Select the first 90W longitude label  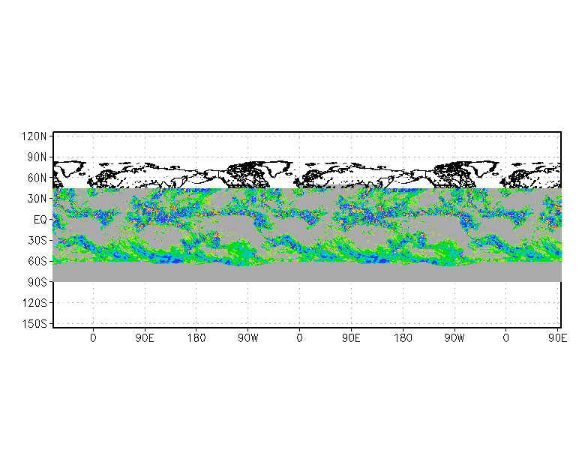click(x=247, y=338)
